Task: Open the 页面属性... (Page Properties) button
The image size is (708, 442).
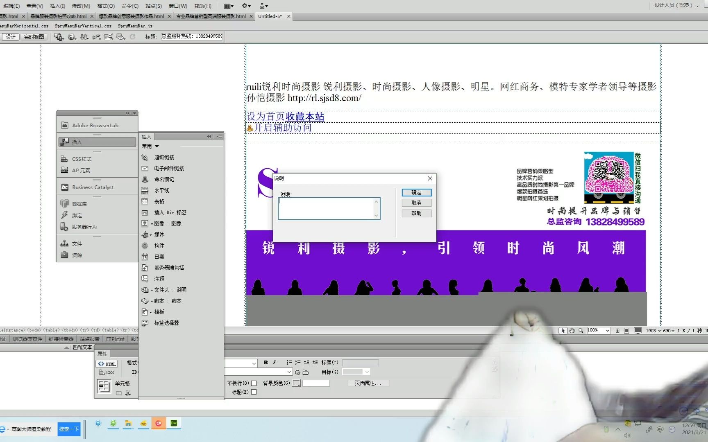Action: 368,383
